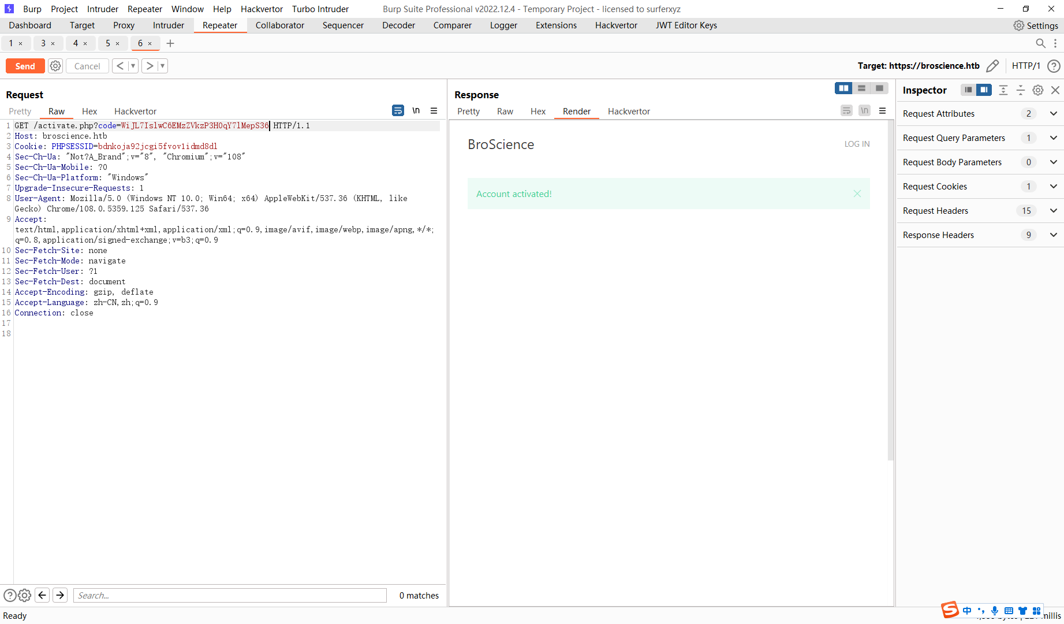Open search settings gear icon

24,595
